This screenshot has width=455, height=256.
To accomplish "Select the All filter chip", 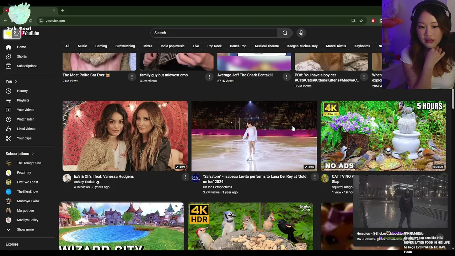I will pos(67,46).
